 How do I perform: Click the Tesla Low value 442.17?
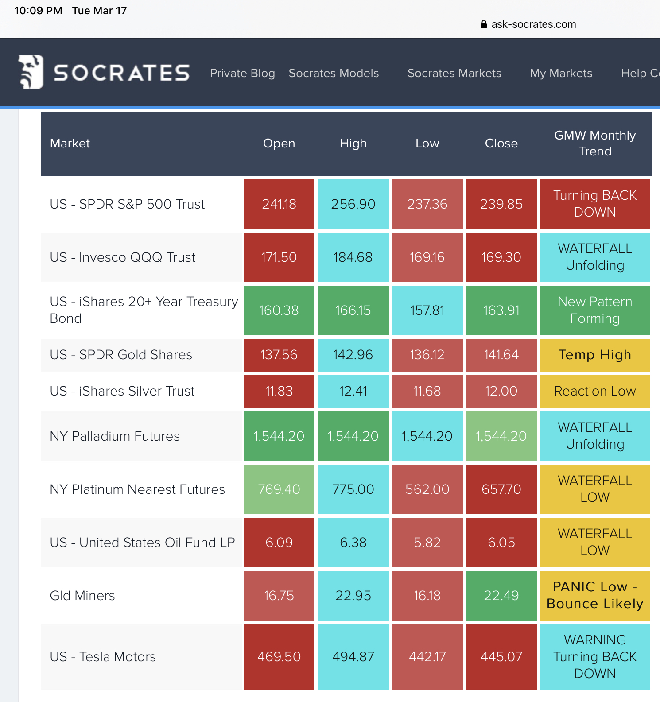[x=427, y=657]
